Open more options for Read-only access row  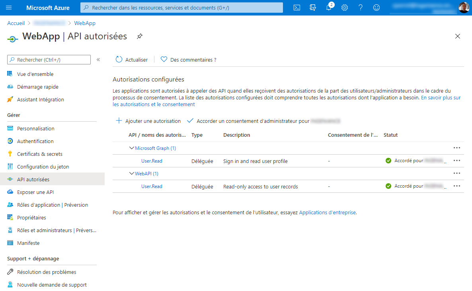click(x=456, y=186)
